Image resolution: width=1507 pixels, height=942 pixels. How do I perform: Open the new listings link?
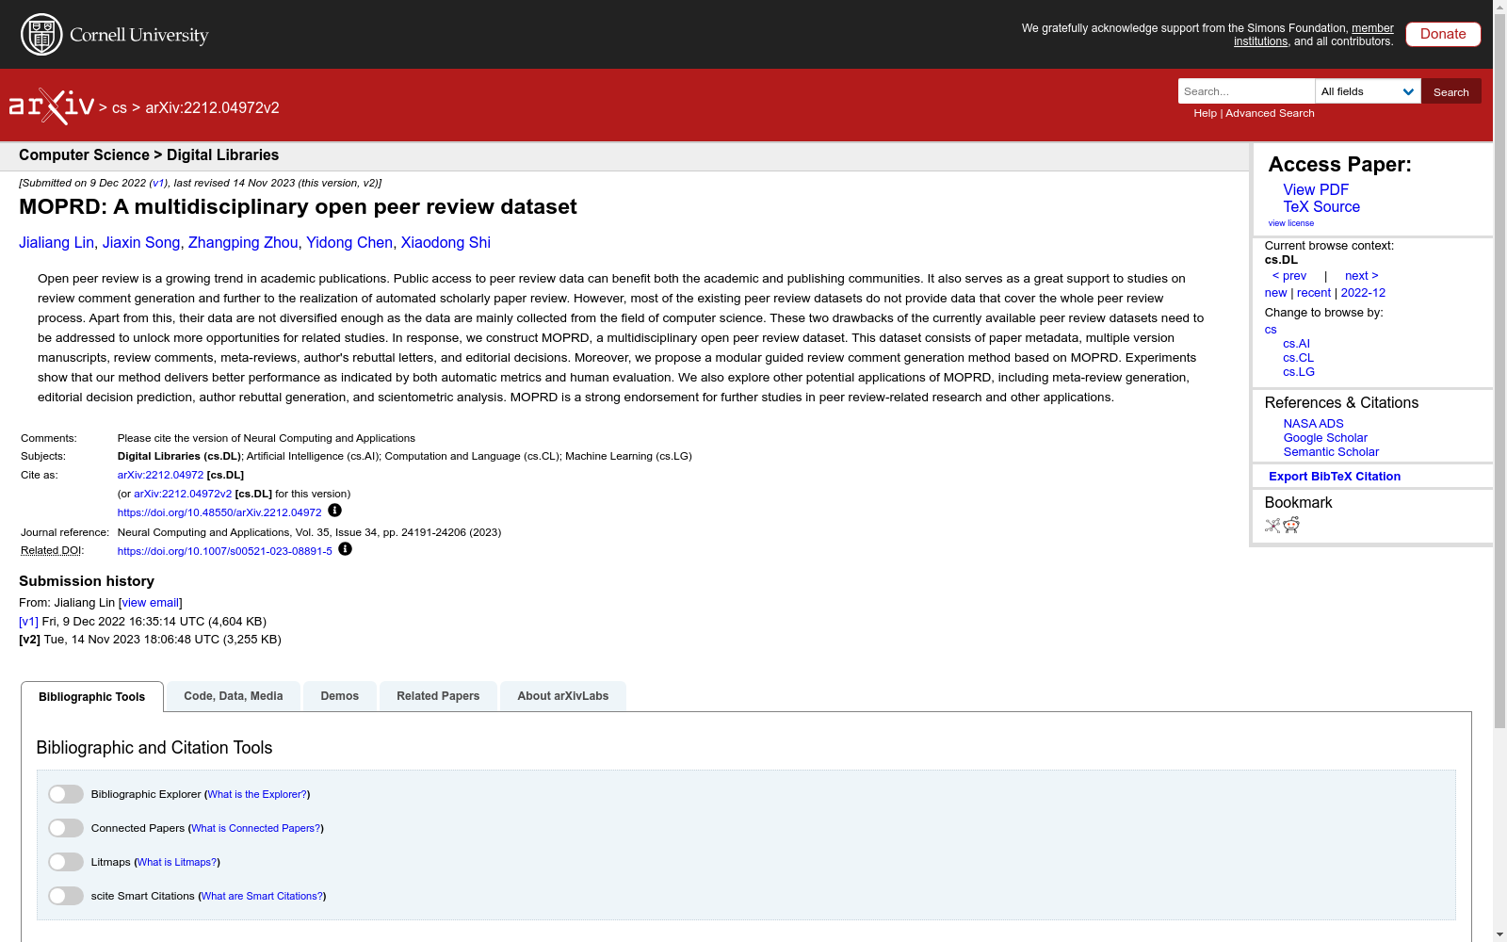(x=1275, y=293)
